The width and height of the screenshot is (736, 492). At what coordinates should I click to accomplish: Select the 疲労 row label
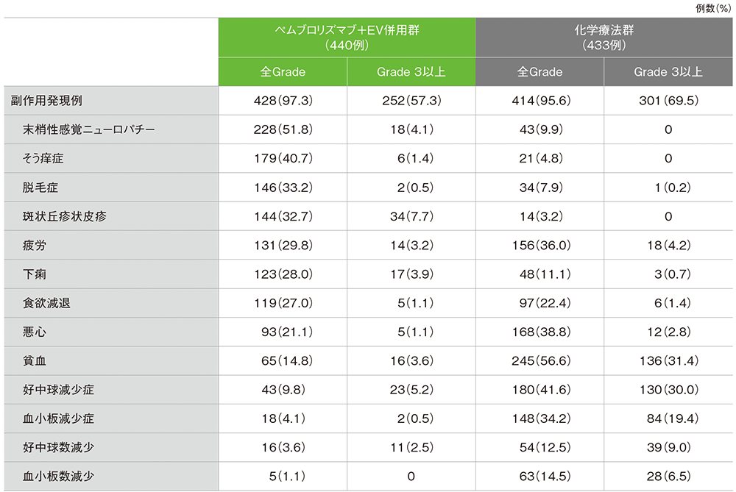[x=35, y=245]
